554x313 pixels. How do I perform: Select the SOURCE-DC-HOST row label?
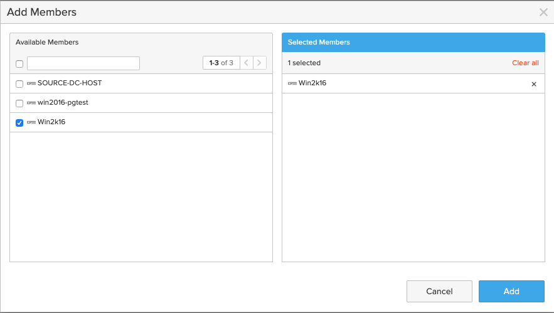pyautogui.click(x=70, y=83)
